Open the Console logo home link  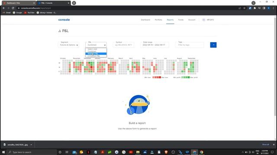(x=64, y=20)
